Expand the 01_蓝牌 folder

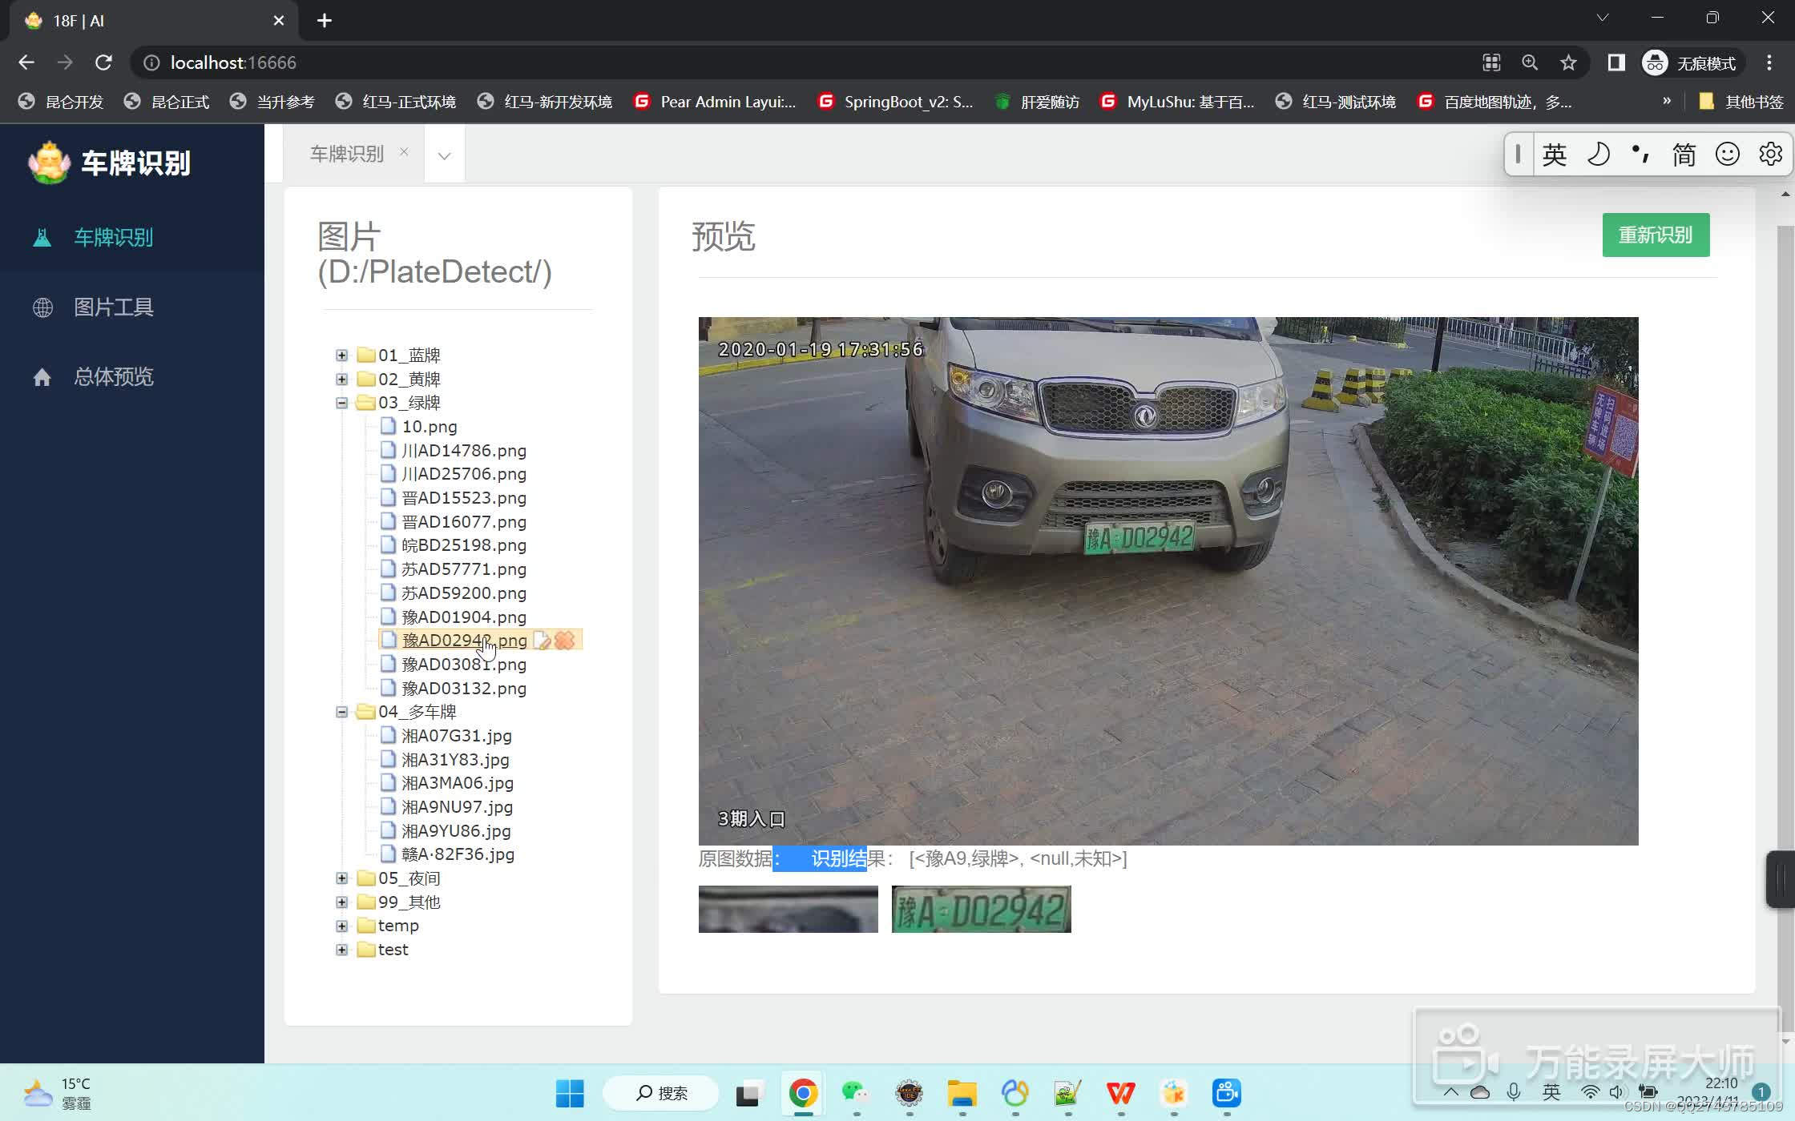pos(342,355)
